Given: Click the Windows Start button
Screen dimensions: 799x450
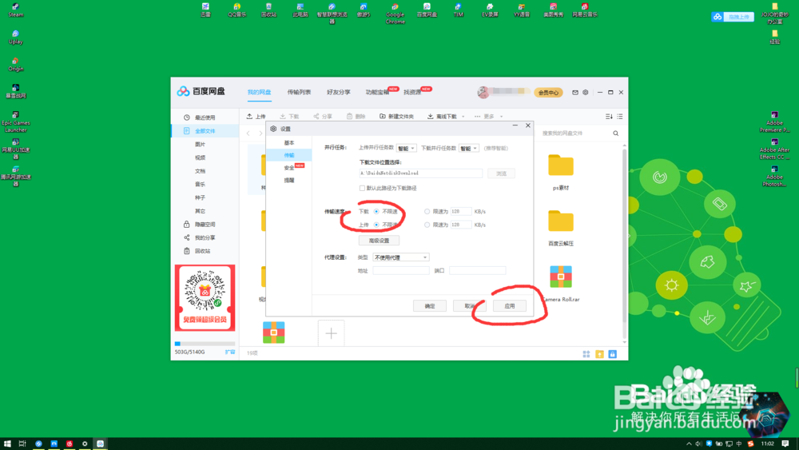Looking at the screenshot, I should pyautogui.click(x=7, y=444).
